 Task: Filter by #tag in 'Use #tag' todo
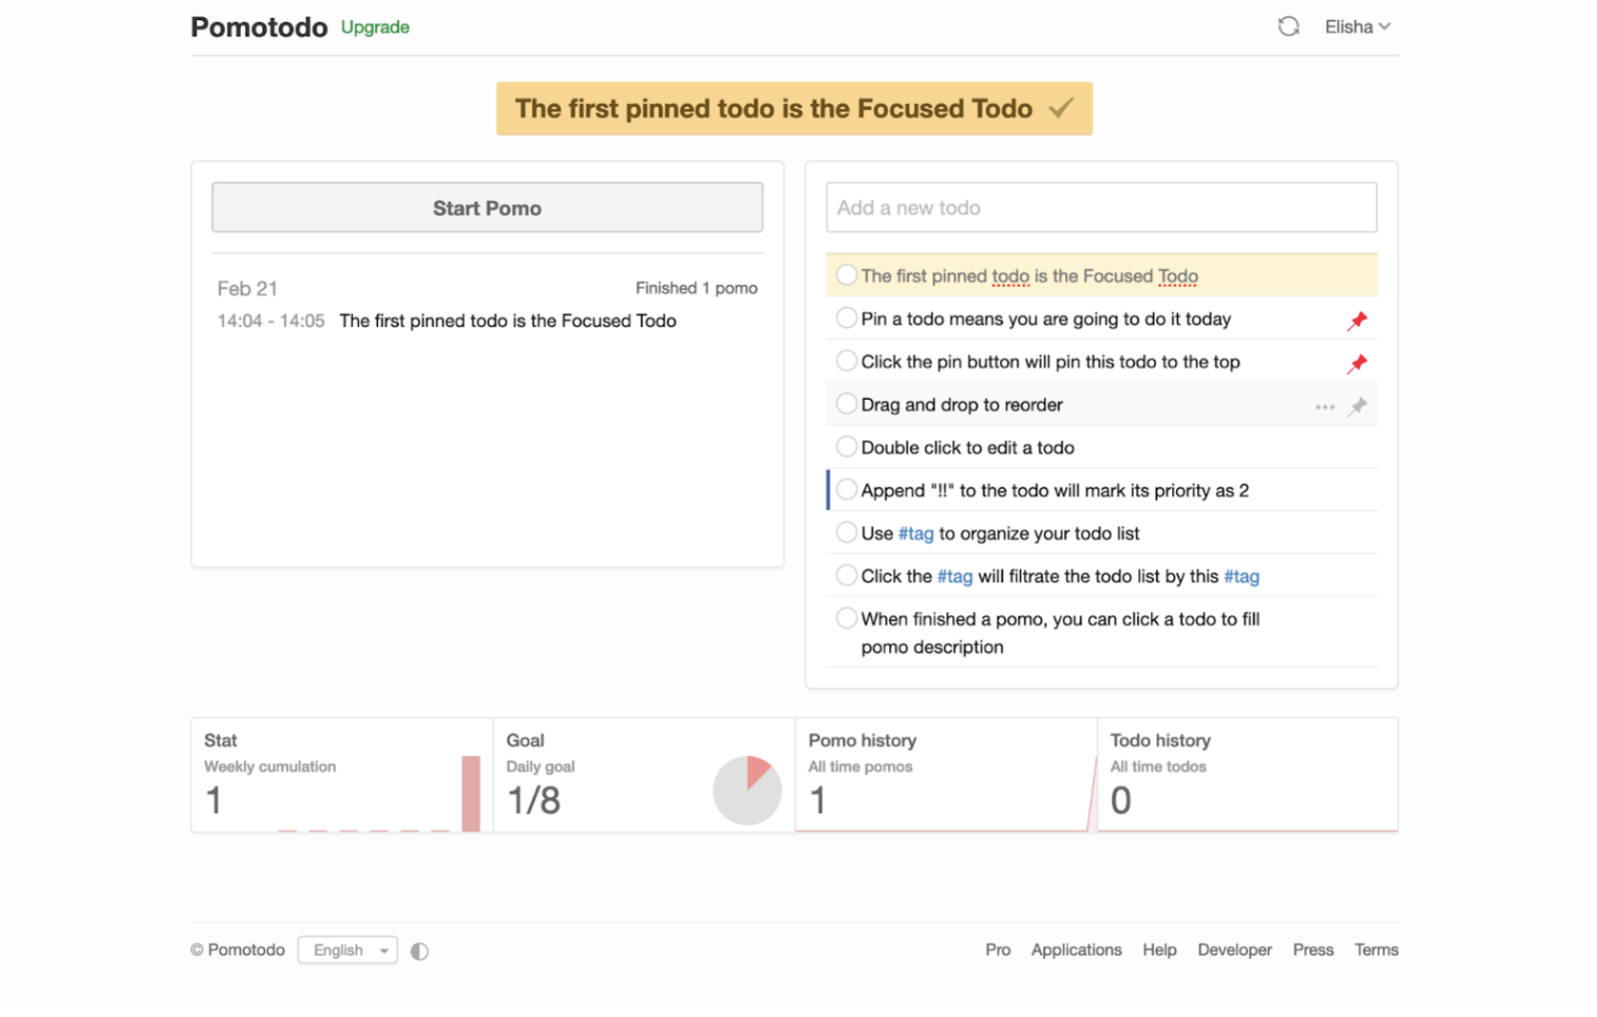pos(915,533)
